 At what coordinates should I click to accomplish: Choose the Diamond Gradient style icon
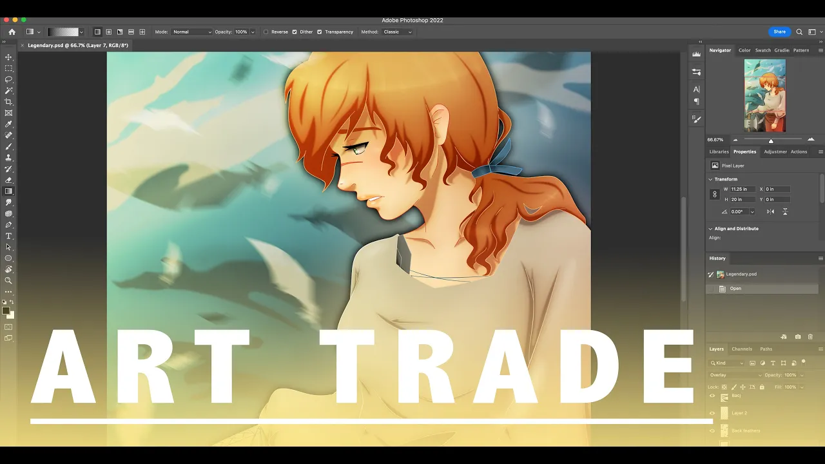click(142, 32)
